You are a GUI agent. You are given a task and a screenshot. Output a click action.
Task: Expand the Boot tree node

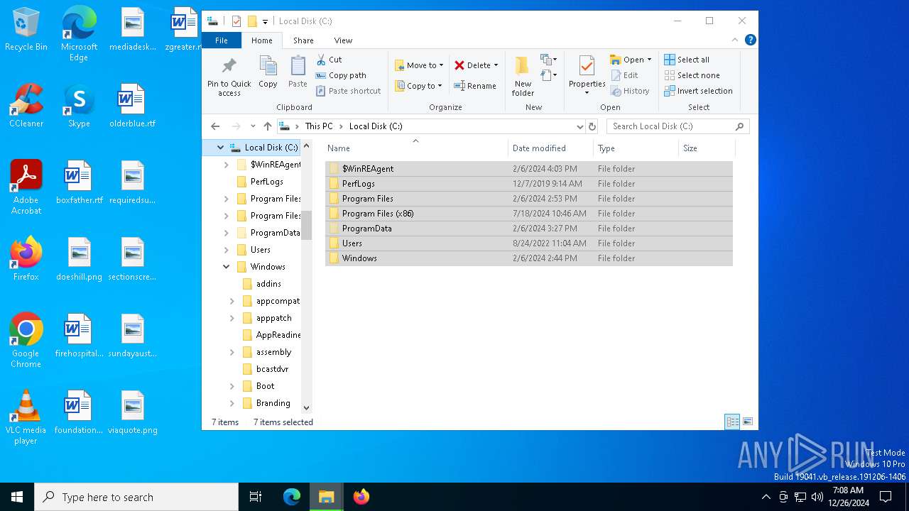(232, 386)
